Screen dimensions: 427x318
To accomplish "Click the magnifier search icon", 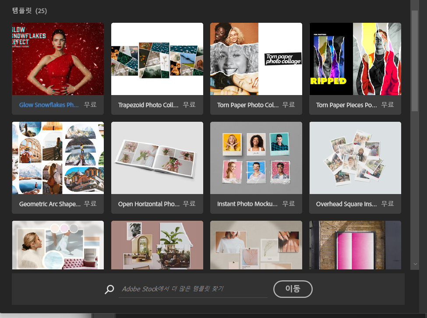I will point(109,289).
